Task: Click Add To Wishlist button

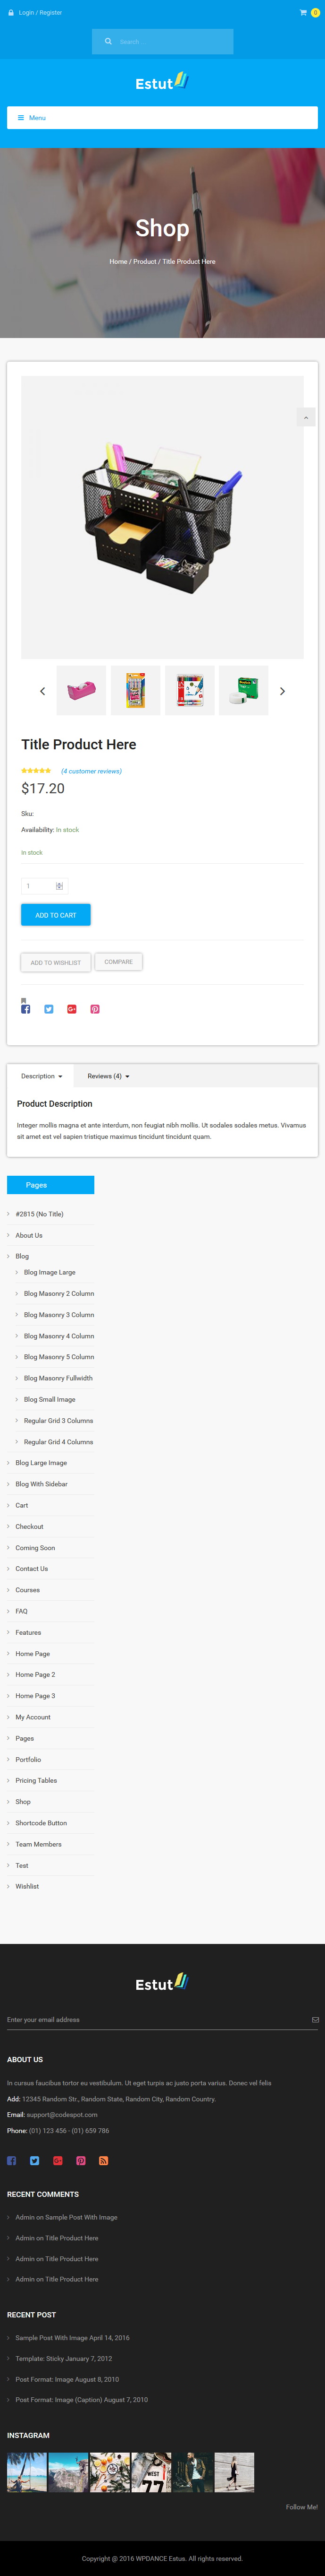Action: click(56, 963)
